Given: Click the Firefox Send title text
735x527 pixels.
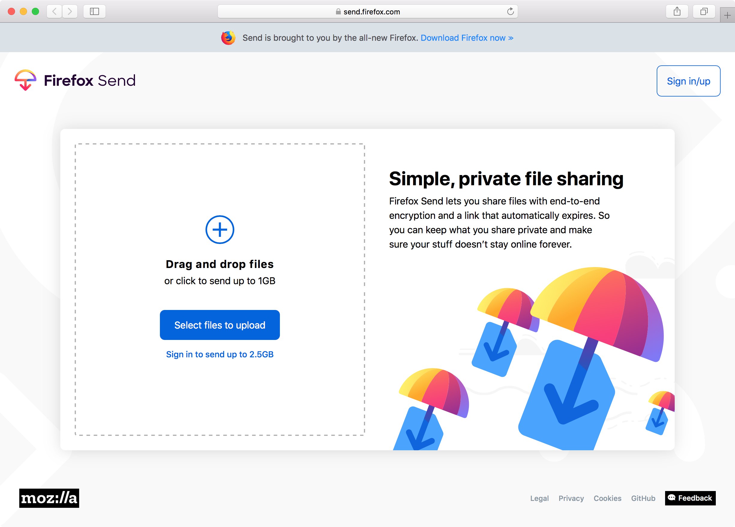Looking at the screenshot, I should pyautogui.click(x=90, y=80).
